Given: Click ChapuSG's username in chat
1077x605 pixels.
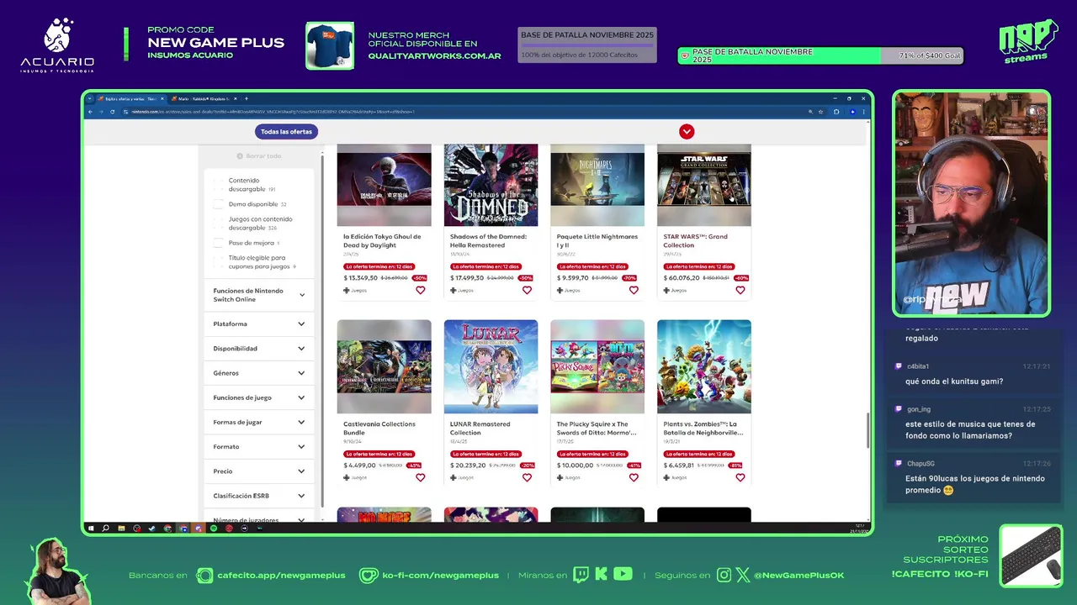Looking at the screenshot, I should 920,464.
